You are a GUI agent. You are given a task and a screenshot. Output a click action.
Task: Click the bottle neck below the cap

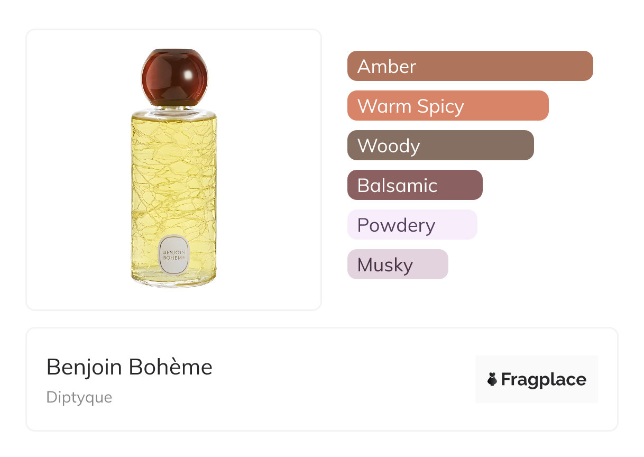click(x=174, y=108)
